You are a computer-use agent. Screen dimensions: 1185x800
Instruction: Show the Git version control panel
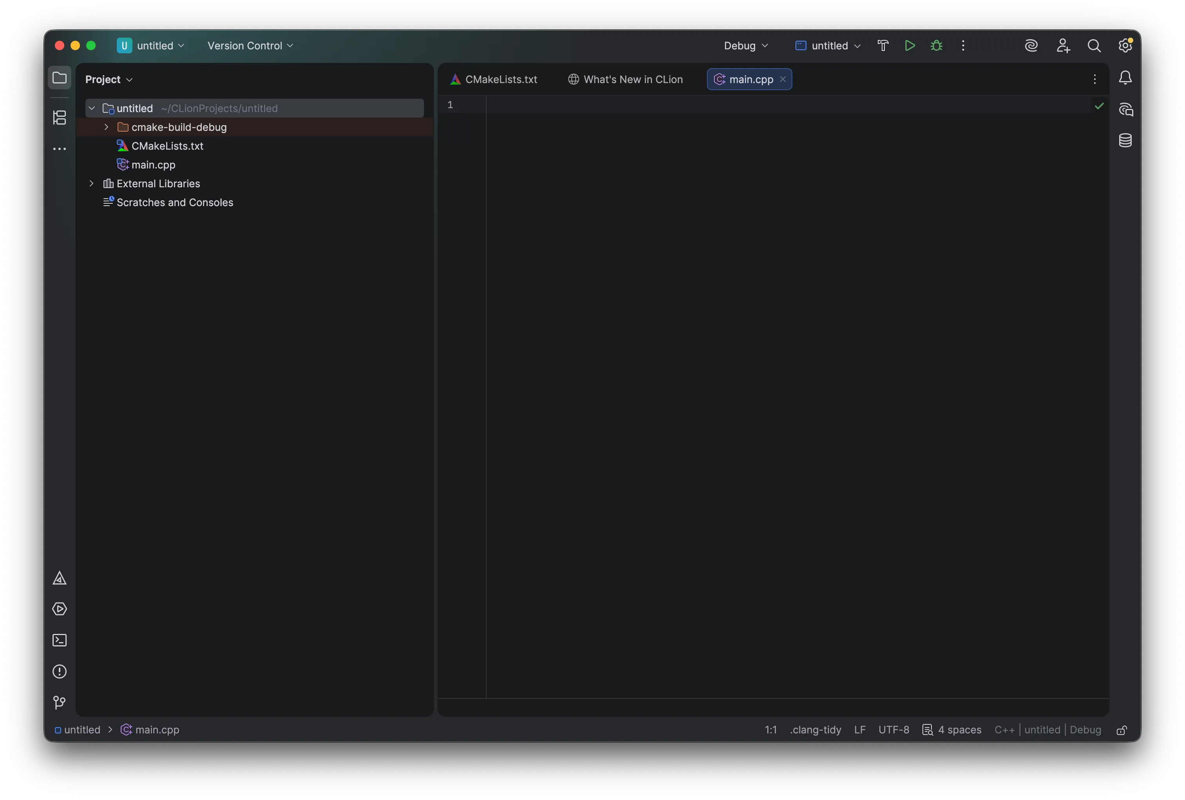pos(60,702)
